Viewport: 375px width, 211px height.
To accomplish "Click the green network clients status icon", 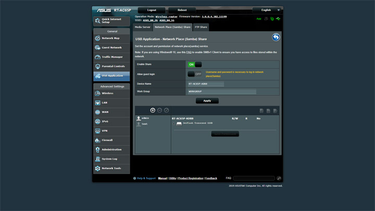I will click(x=272, y=19).
